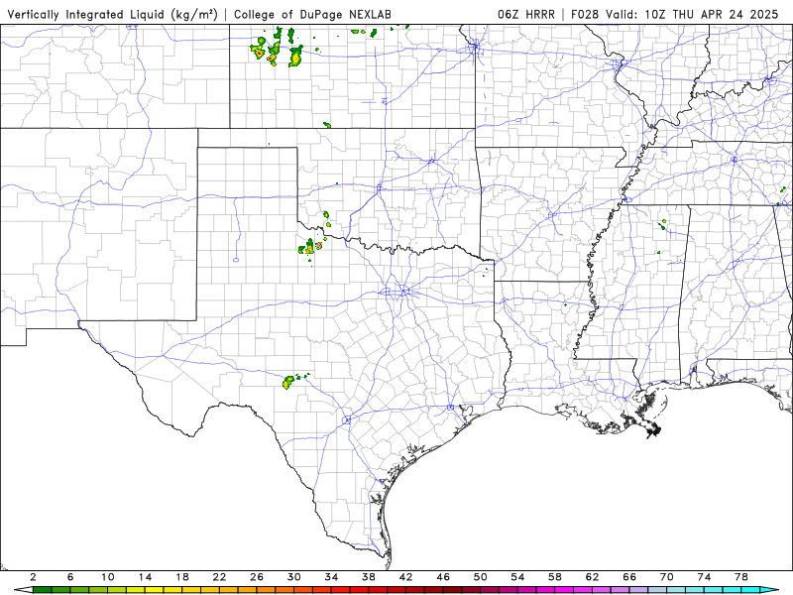Click the colorbar label '54'
The height and width of the screenshot is (595, 793).
click(517, 577)
